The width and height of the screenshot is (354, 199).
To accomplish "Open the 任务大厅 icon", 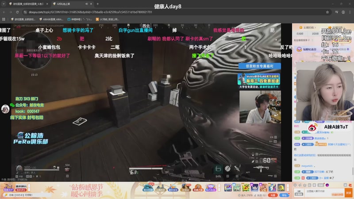I will click(8, 188).
